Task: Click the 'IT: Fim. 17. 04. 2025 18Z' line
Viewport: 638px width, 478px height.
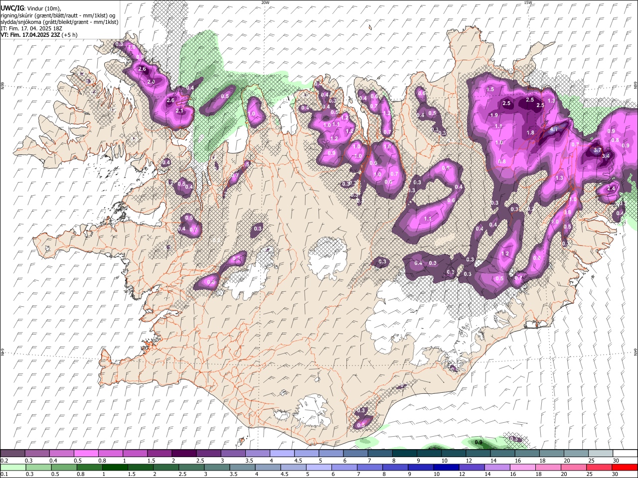Action: tap(31, 28)
